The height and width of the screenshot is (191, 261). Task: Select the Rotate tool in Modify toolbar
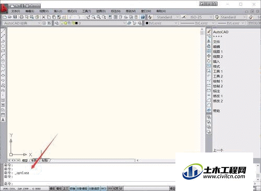click(x=209, y=61)
